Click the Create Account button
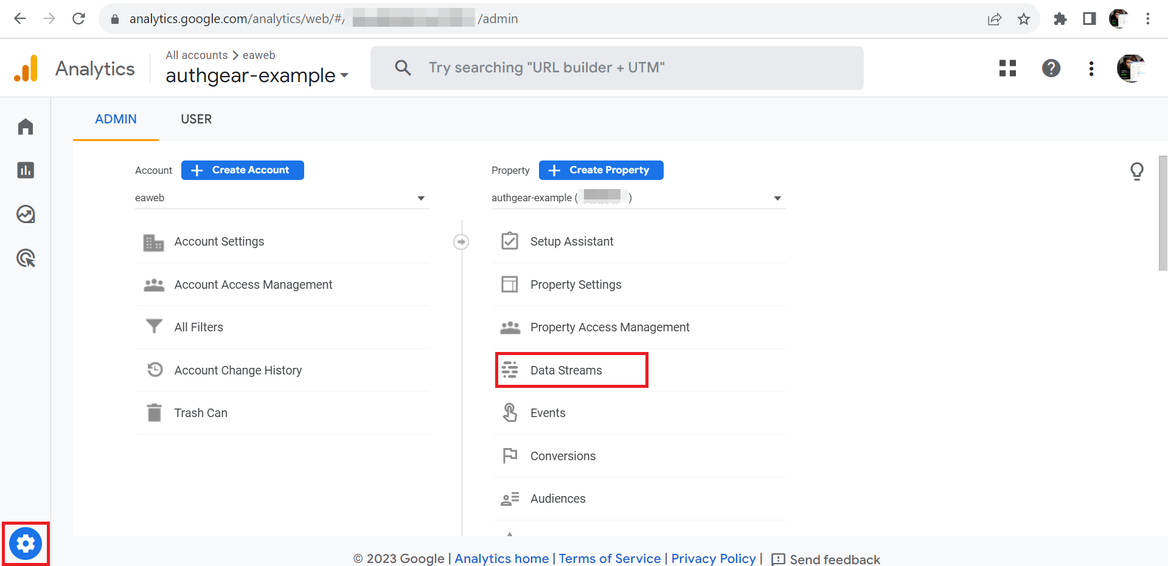This screenshot has height=566, width=1168. click(243, 170)
